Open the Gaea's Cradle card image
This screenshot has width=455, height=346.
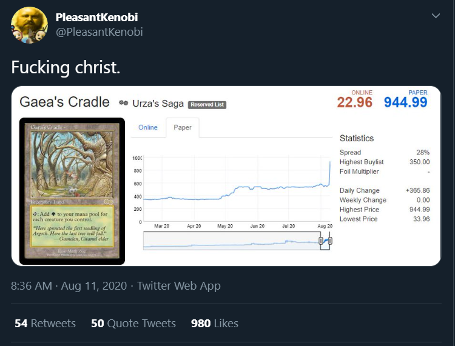click(72, 191)
